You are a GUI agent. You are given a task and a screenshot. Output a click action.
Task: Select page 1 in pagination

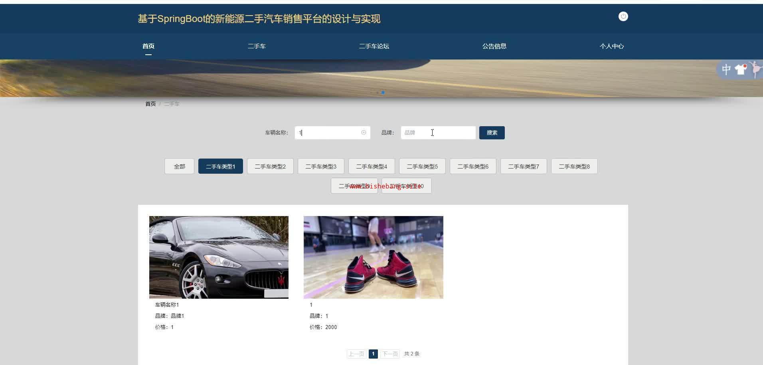[373, 354]
